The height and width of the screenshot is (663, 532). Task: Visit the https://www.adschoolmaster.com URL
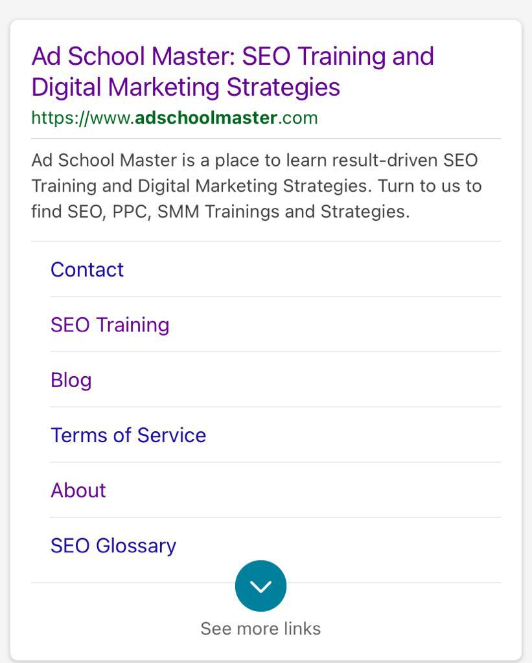[174, 118]
